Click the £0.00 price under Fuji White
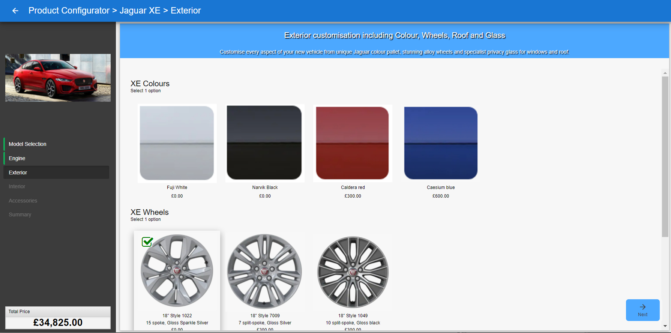 coord(177,196)
